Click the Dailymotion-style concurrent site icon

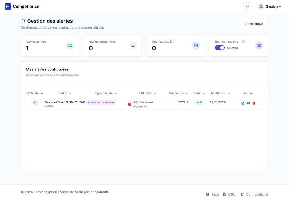pos(129,104)
